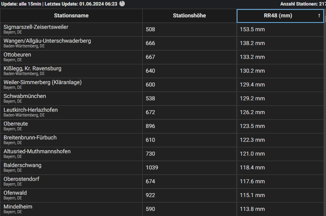This screenshot has width=326, height=216.
Task: Click station height 508 cell
Action: 189,30
